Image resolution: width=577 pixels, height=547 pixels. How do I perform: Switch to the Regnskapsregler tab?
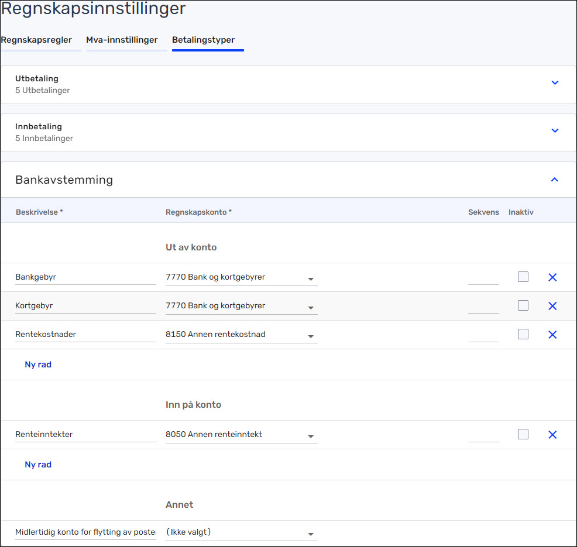[x=37, y=40]
